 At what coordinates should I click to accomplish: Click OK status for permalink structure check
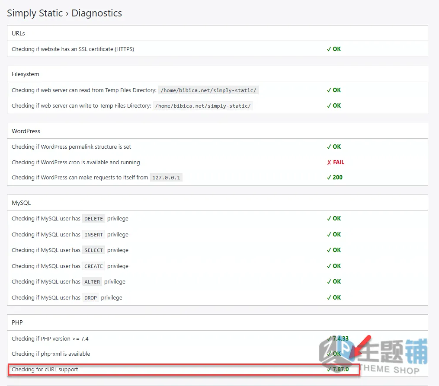click(x=334, y=147)
